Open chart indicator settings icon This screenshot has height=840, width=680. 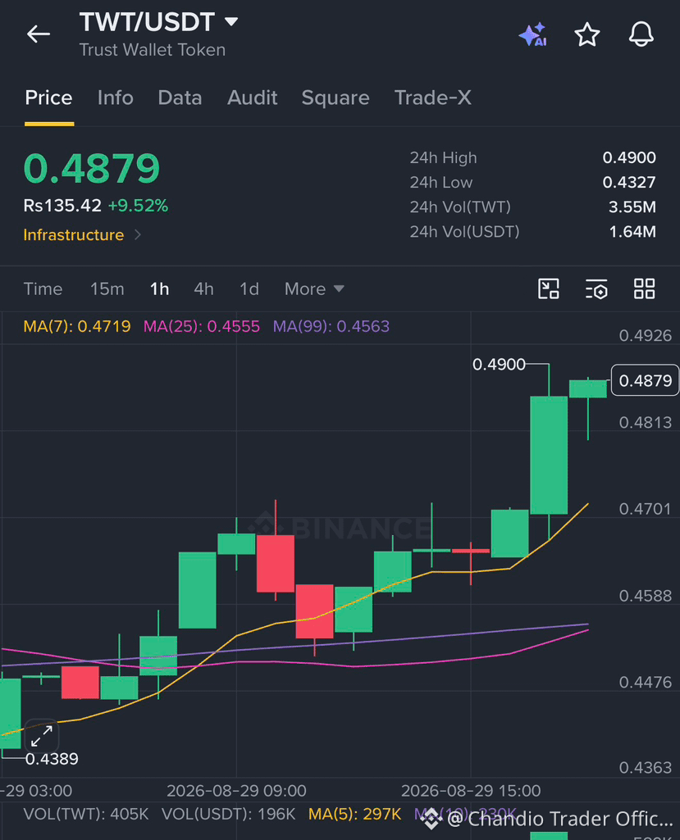tap(596, 288)
